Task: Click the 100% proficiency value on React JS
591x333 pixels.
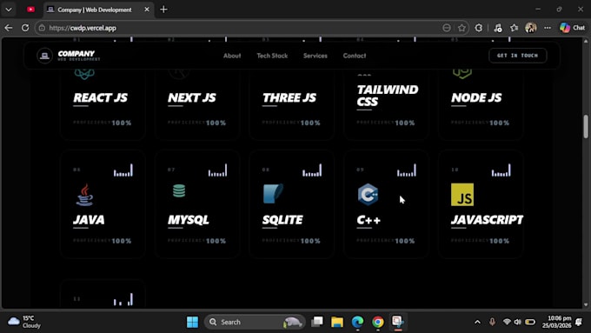Action: pos(122,123)
